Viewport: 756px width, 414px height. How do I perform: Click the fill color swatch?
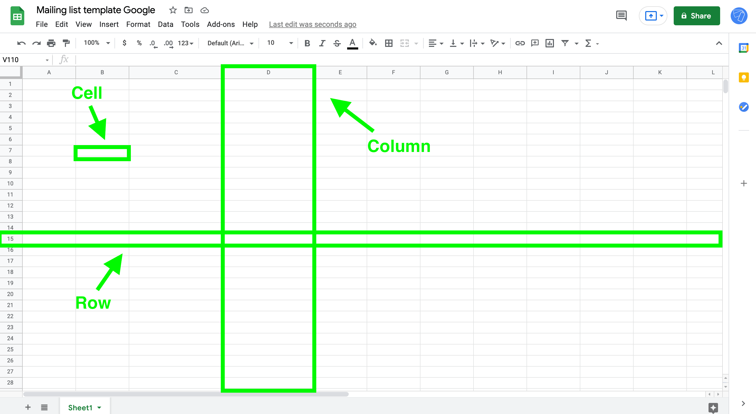coord(373,43)
